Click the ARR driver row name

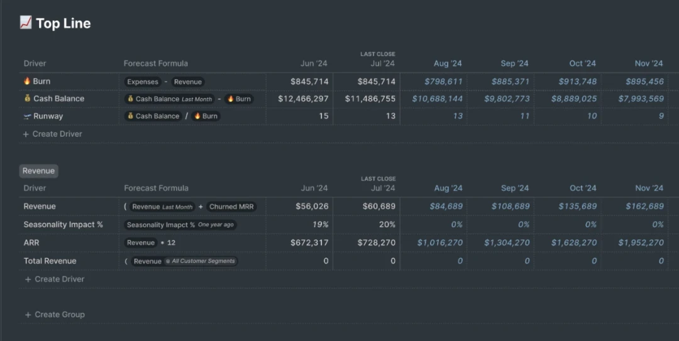[x=32, y=242]
